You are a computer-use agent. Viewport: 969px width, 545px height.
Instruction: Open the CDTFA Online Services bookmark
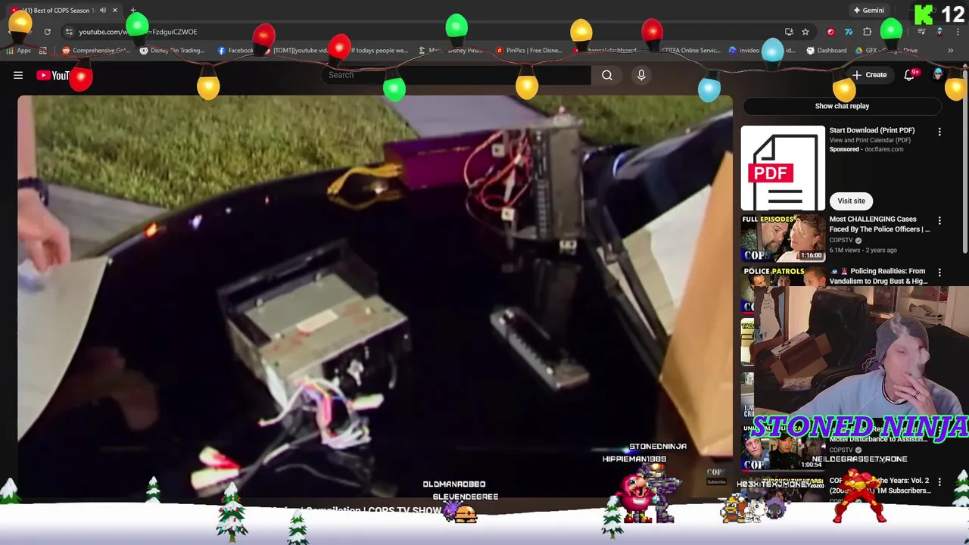[x=691, y=51]
